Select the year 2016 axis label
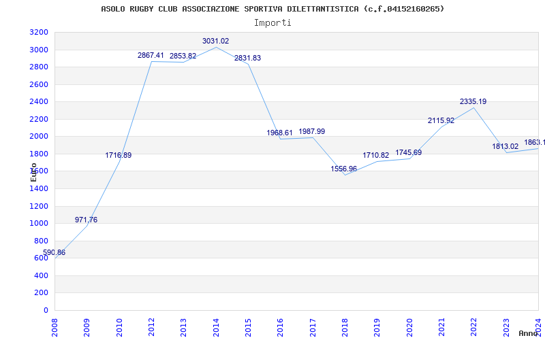The width and height of the screenshot is (545, 340). tap(281, 328)
